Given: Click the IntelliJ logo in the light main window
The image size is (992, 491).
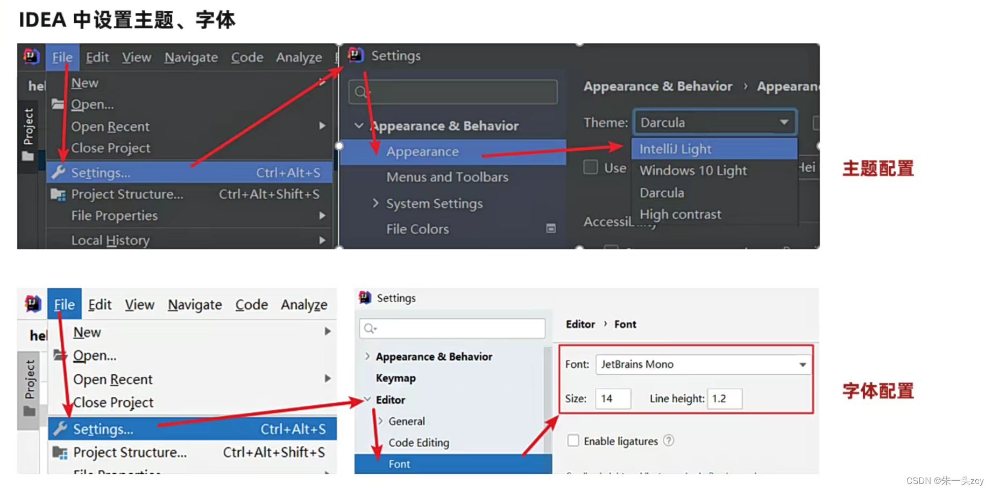Looking at the screenshot, I should [33, 304].
